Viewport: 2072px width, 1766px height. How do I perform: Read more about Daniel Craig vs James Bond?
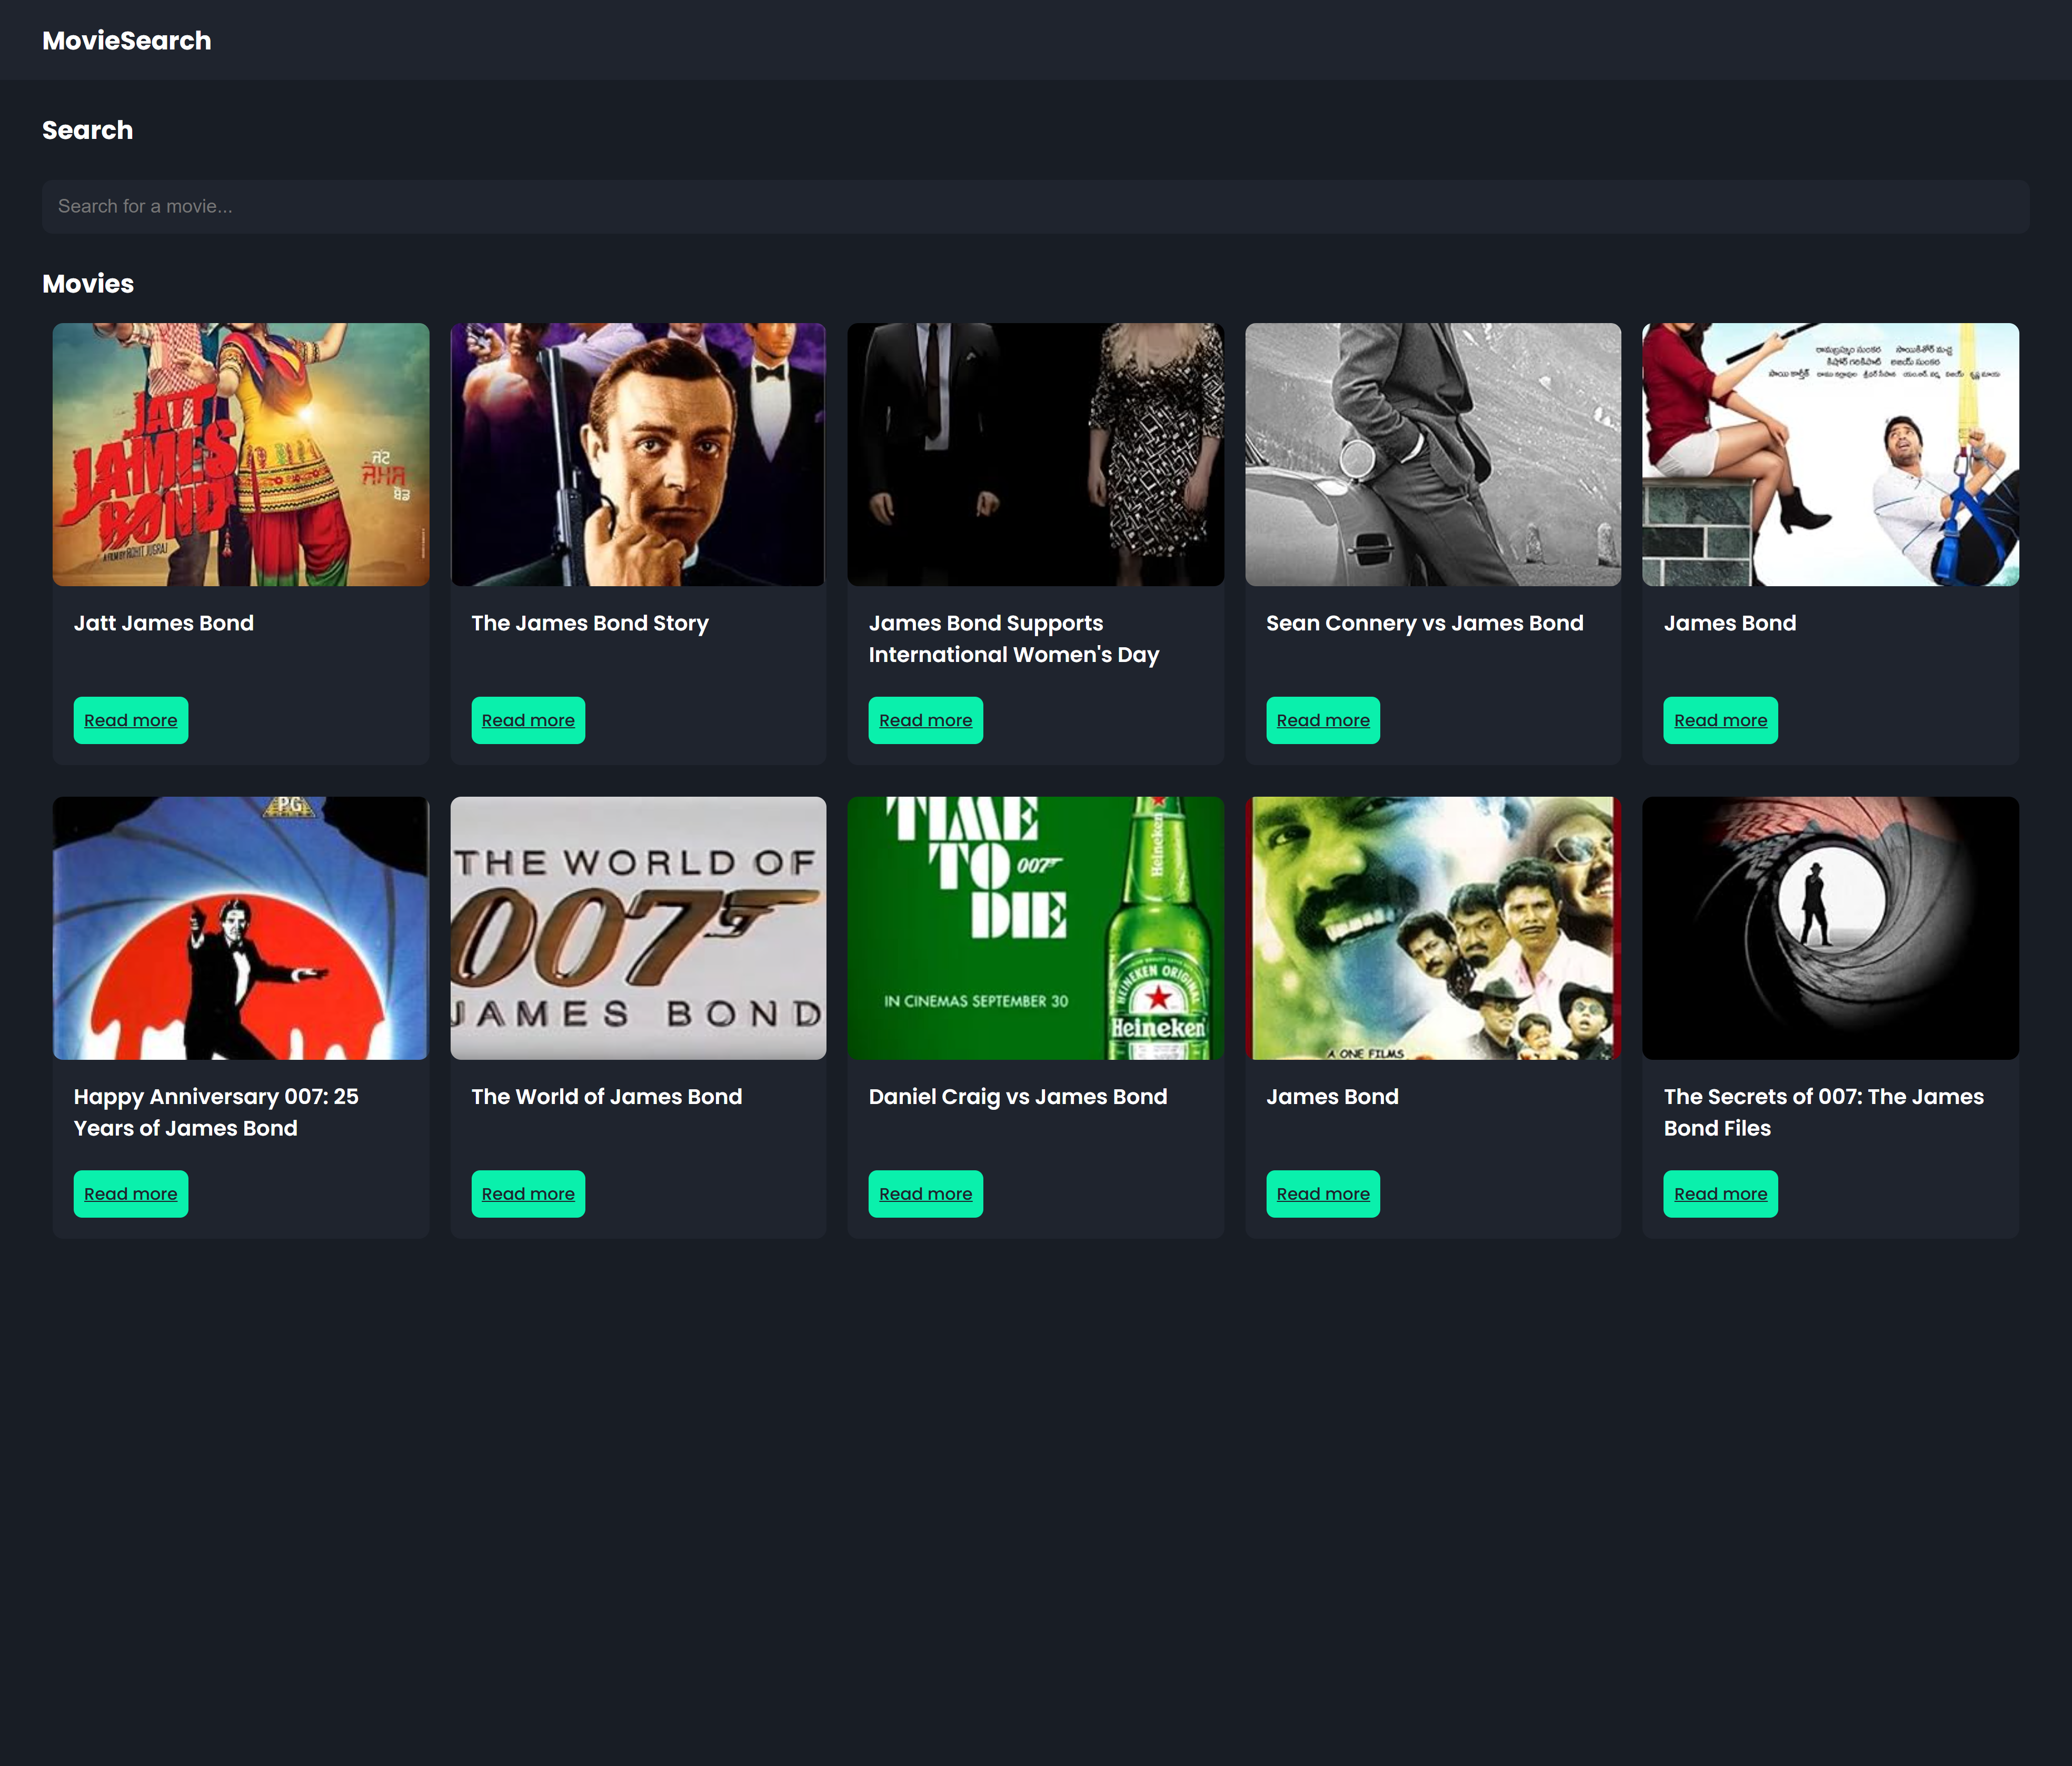tap(925, 1193)
